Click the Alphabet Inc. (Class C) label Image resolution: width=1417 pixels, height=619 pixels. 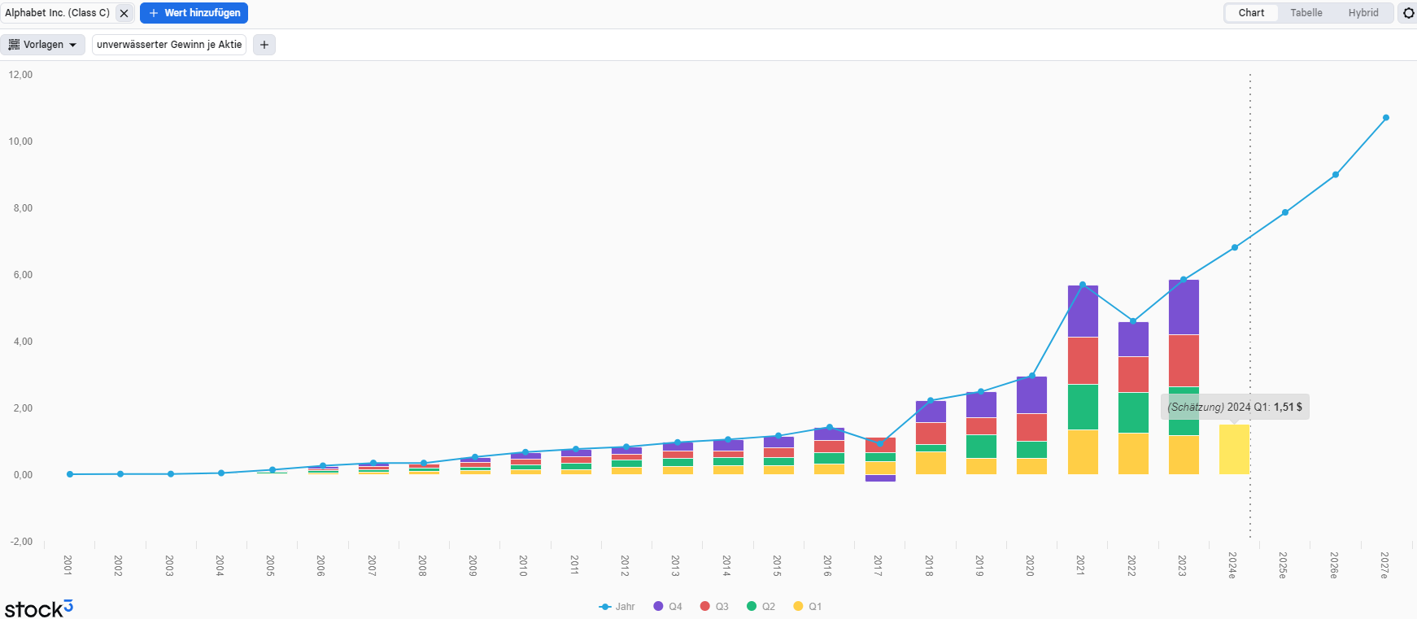57,13
